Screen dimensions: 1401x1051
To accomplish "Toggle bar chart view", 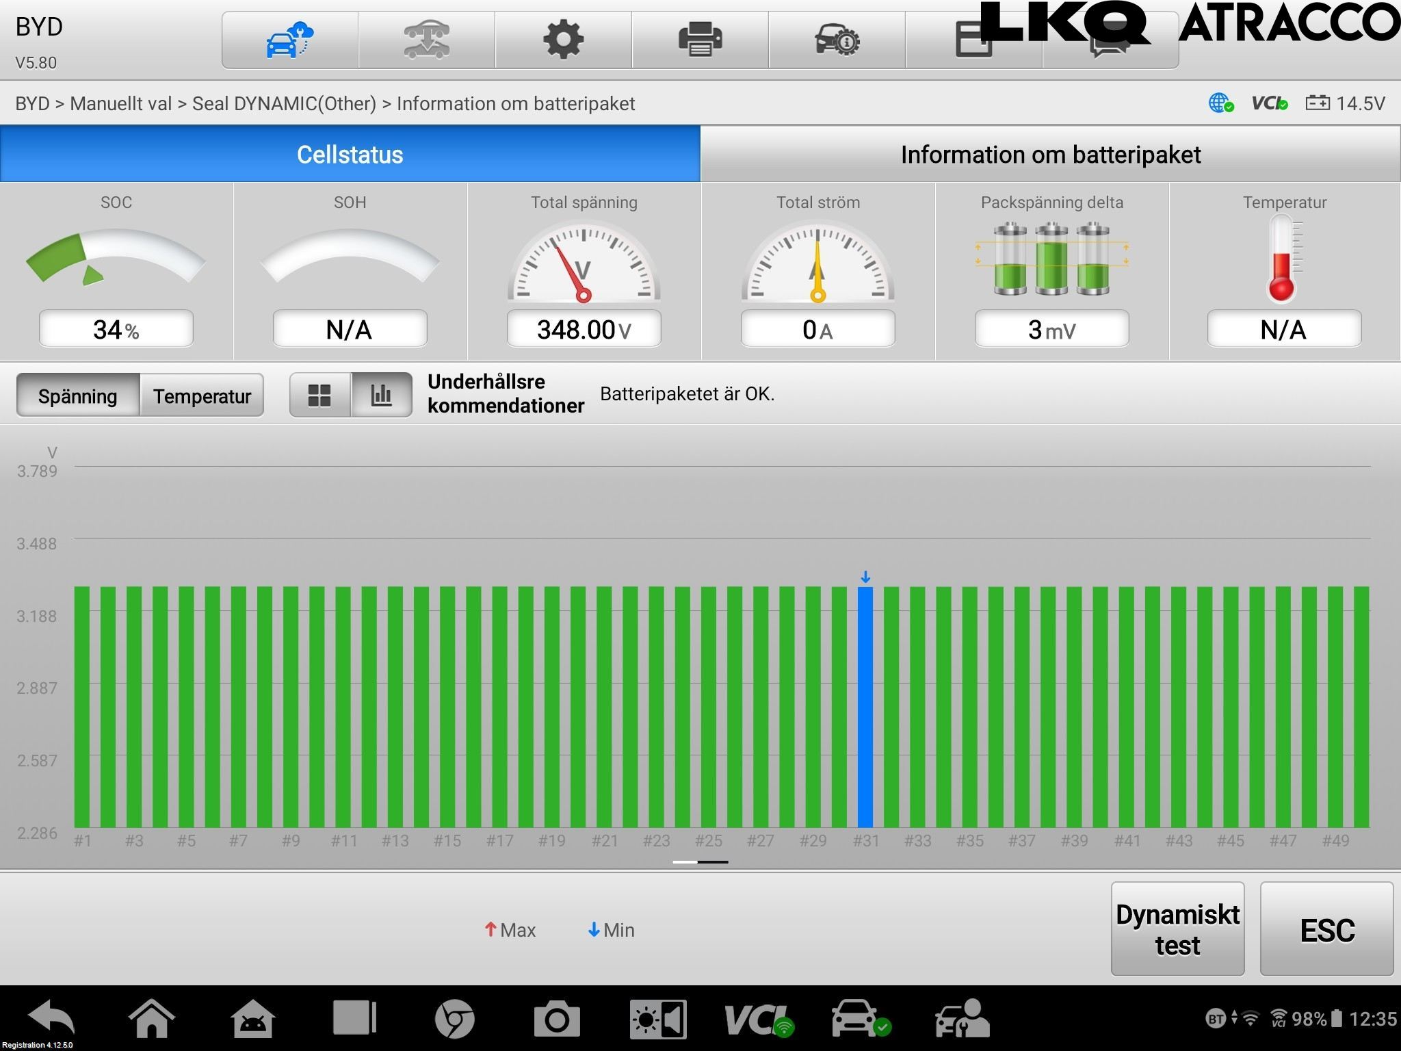I will click(x=381, y=395).
